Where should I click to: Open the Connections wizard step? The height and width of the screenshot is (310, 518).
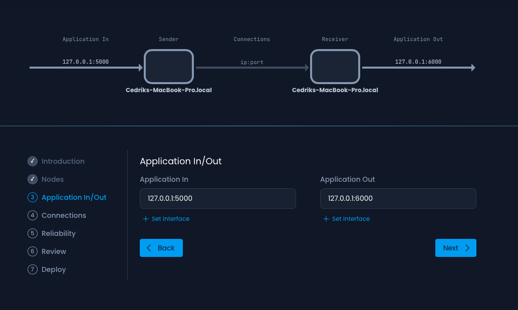(x=64, y=215)
